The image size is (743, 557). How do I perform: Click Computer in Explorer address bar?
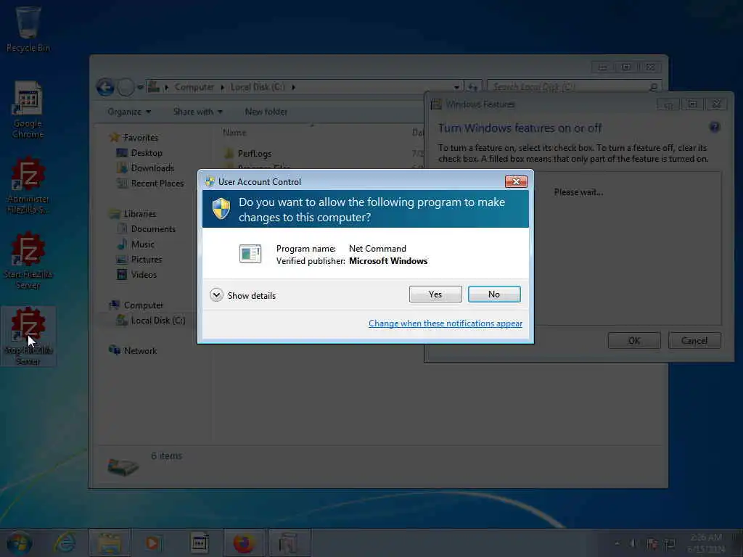point(194,87)
